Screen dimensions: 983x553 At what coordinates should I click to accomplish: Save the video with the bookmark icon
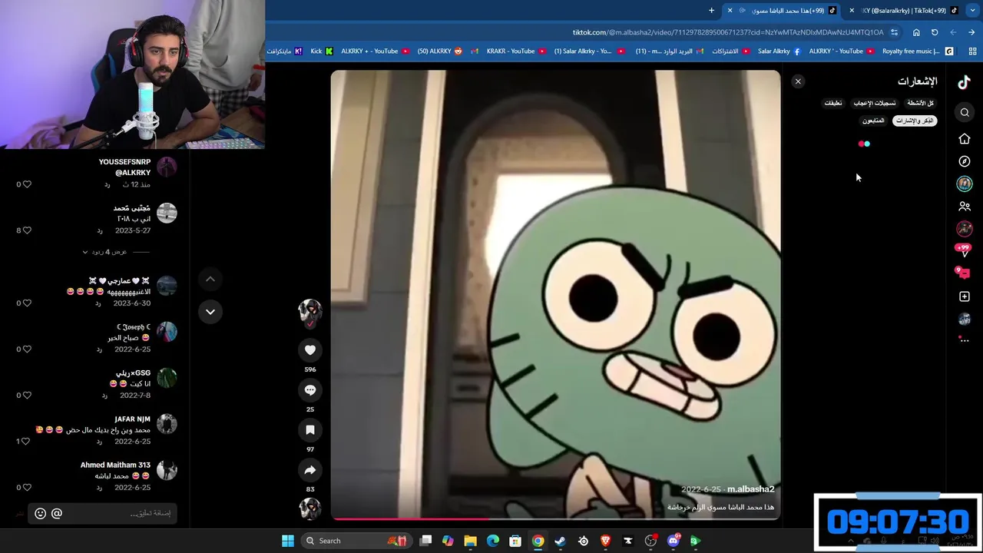310,430
